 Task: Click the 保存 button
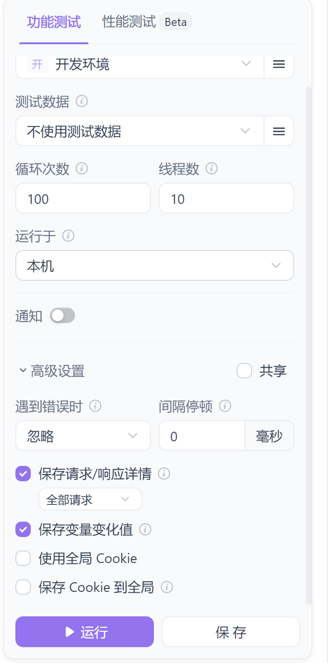[231, 632]
